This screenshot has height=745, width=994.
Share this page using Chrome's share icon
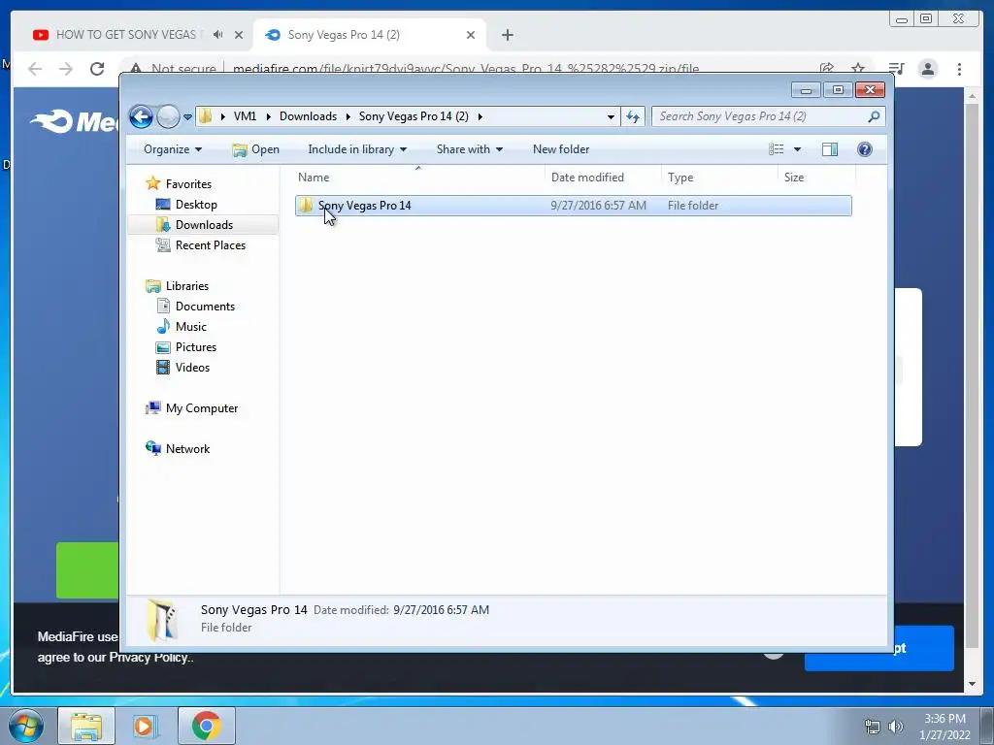tap(827, 69)
